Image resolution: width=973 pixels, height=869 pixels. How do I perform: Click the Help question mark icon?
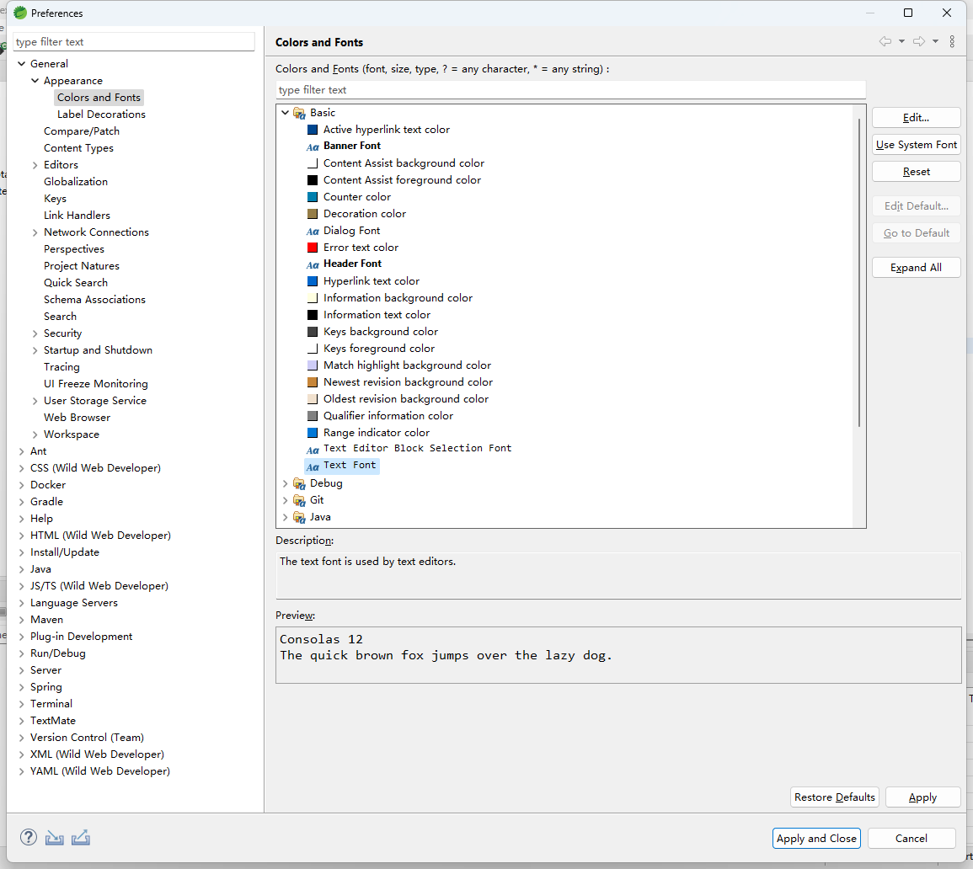[x=29, y=837]
